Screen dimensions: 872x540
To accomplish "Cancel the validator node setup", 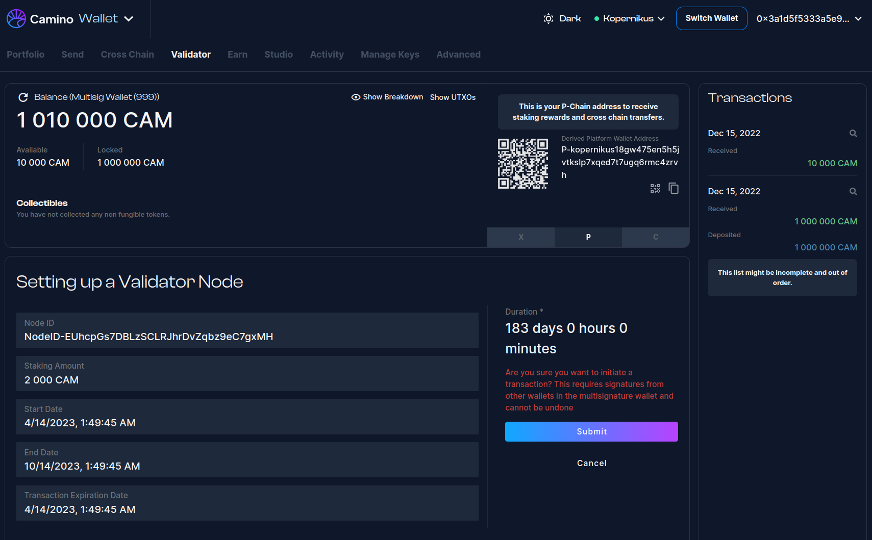I will [591, 463].
